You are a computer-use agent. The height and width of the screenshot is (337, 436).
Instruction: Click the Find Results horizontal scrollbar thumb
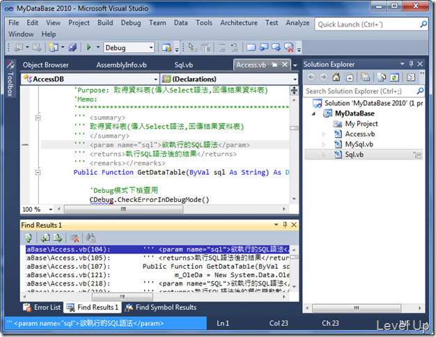point(123,297)
